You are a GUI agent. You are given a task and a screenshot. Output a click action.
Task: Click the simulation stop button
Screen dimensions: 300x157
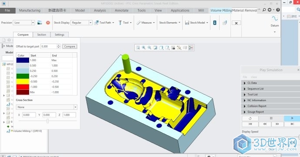pyautogui.click(x=271, y=118)
